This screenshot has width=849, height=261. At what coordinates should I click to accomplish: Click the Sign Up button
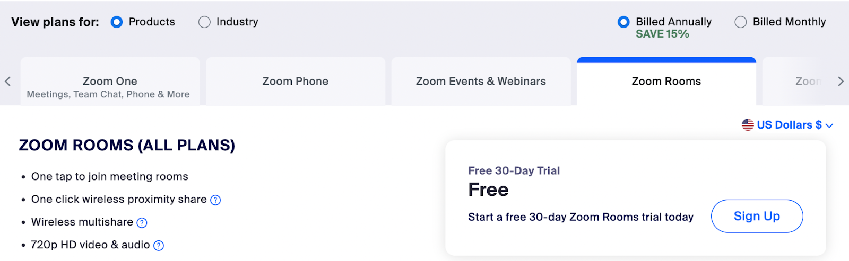pyautogui.click(x=757, y=216)
